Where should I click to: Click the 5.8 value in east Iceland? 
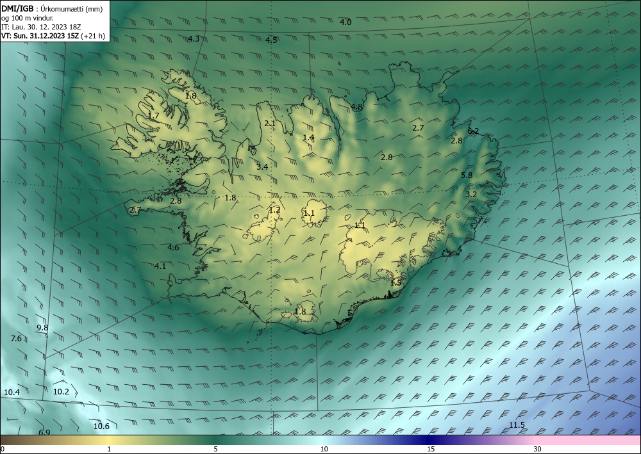[x=467, y=175]
